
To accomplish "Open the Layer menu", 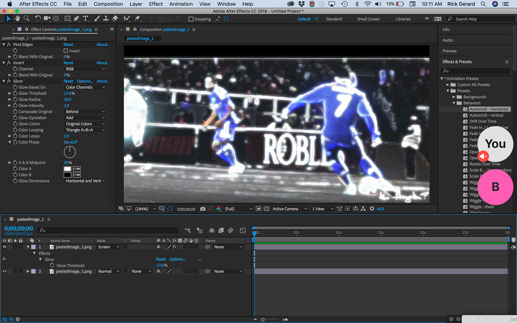I will (x=136, y=4).
